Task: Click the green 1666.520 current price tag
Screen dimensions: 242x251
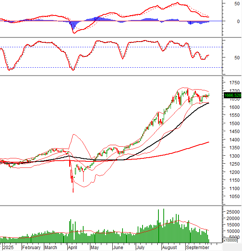Action: click(233, 96)
